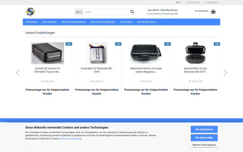Image resolution: width=243 pixels, height=152 pixels.
Task: Click star rating under secdet 4G extreme
Action: point(47,81)
